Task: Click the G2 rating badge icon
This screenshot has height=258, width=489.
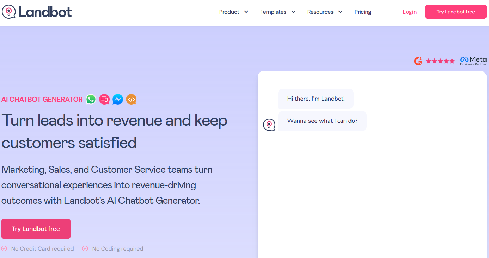Action: 418,61
